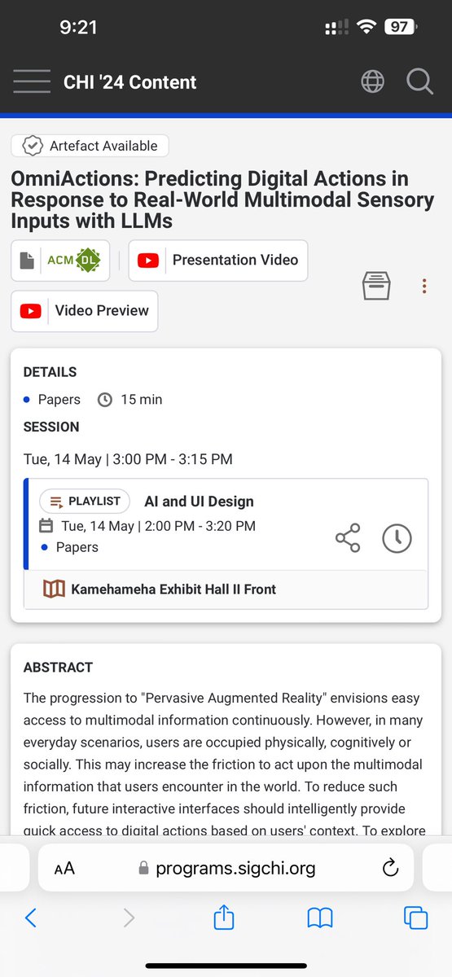
Task: Tap the PLAYLIST badge
Action: pos(85,502)
